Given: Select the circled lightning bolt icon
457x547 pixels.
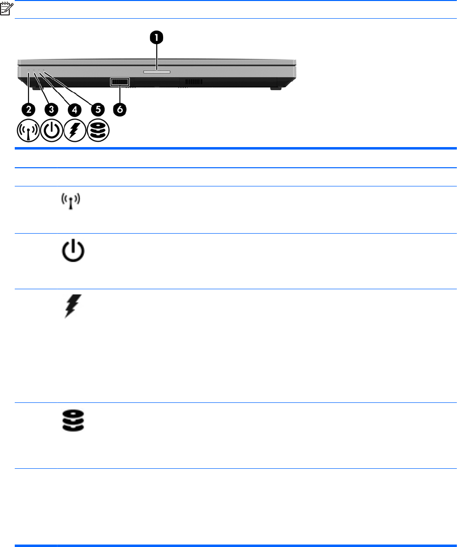Looking at the screenshot, I should point(75,130).
